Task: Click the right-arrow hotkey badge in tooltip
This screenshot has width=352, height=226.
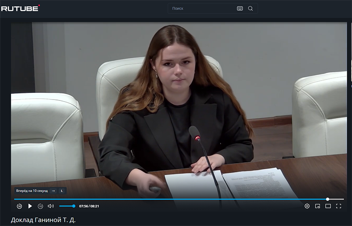Action: (53, 191)
